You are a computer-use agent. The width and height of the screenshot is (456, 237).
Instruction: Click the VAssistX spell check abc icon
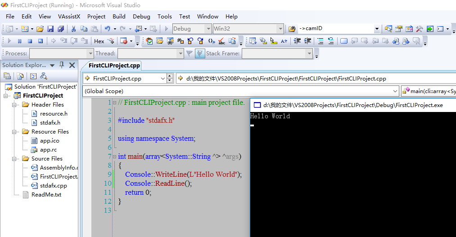221,41
